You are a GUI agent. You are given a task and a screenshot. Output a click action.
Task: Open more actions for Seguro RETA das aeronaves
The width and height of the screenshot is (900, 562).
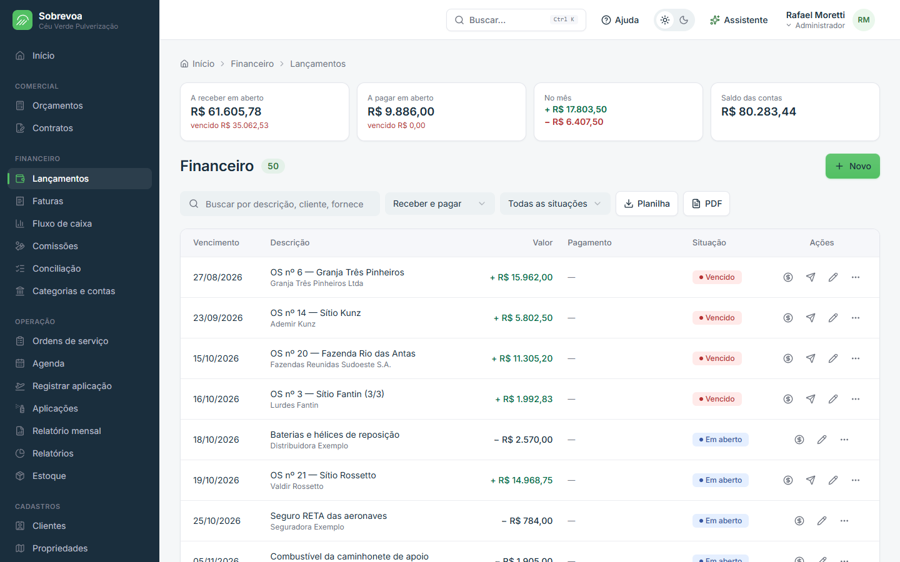tap(844, 521)
